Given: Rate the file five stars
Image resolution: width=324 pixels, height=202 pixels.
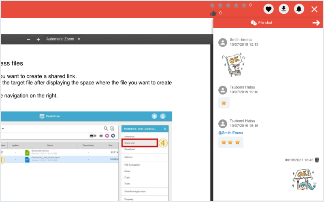Looking at the screenshot, I should 244,5.
